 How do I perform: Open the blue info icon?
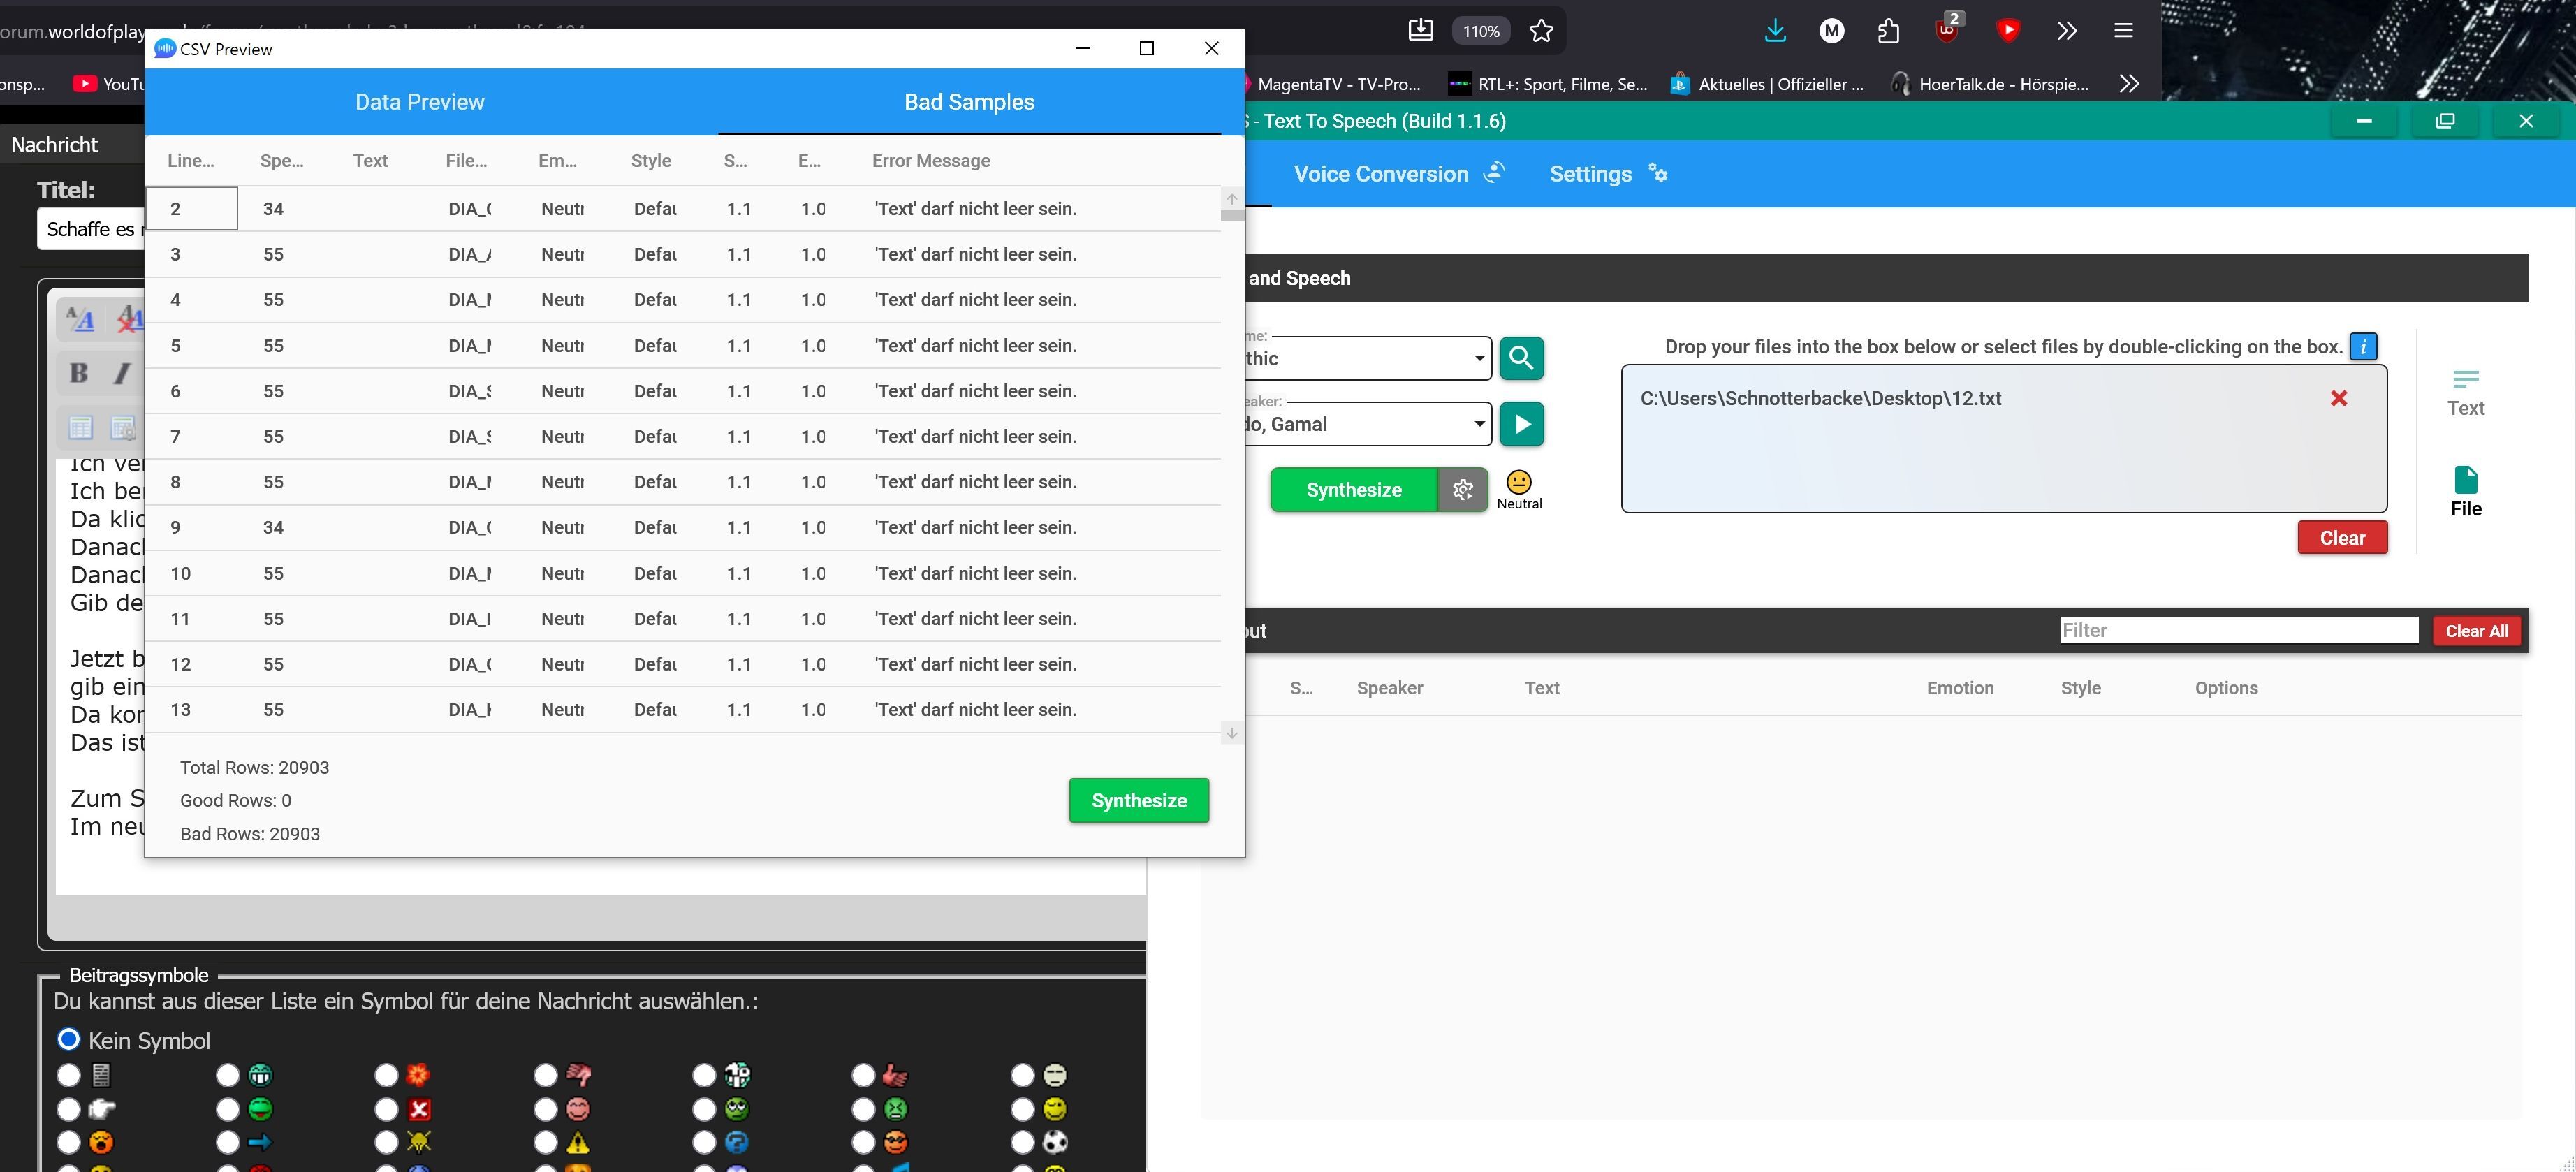2363,347
